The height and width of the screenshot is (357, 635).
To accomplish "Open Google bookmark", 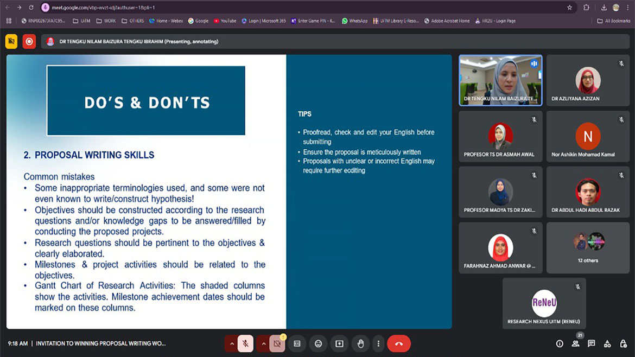I will tap(199, 21).
